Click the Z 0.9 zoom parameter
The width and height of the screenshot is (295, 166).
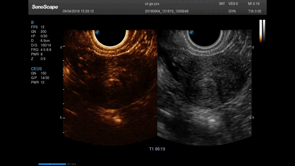(38, 59)
